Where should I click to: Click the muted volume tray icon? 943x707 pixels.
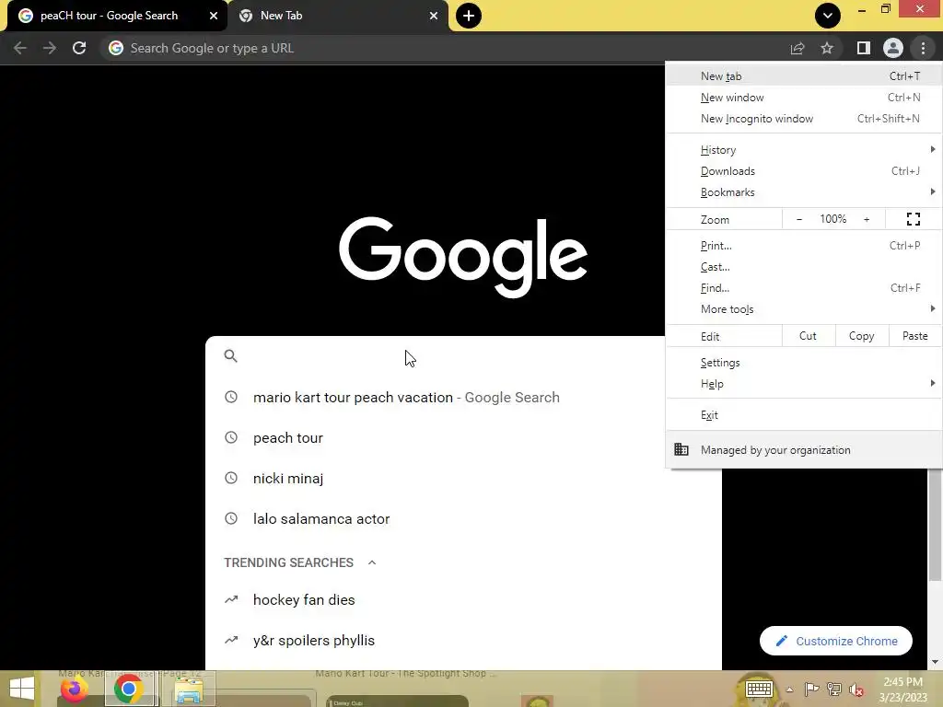[856, 690]
